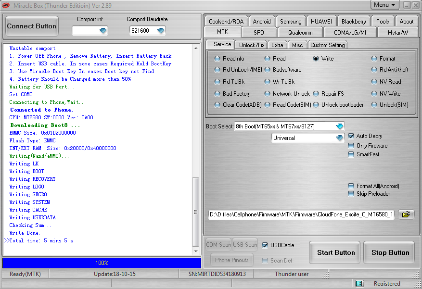Toggle the USBCable checkbox
This screenshot has height=289, width=422.
(x=265, y=245)
